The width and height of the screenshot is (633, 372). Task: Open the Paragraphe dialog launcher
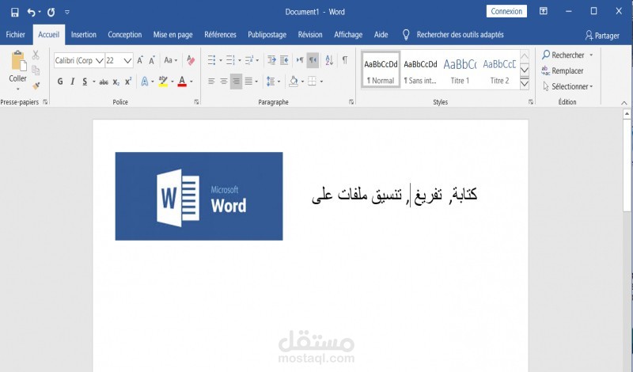click(351, 102)
